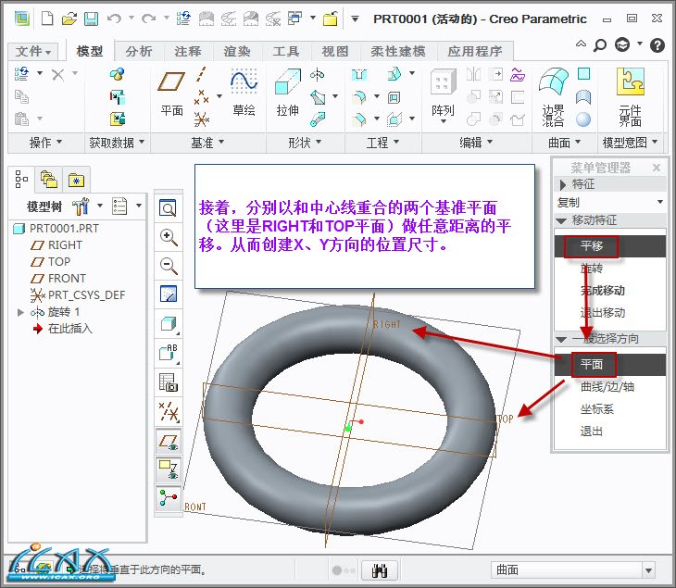Select the TOP datum plane in model tree
The image size is (676, 588).
point(59,262)
